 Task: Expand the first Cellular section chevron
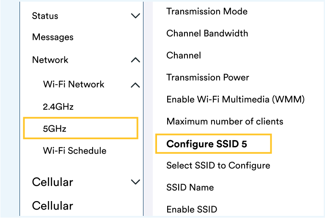[x=135, y=182]
